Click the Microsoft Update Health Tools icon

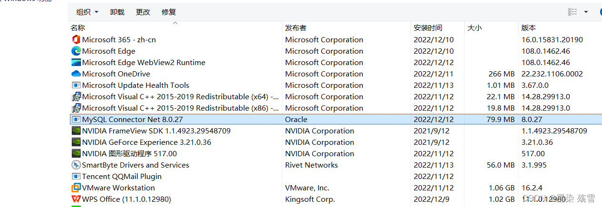pos(76,85)
